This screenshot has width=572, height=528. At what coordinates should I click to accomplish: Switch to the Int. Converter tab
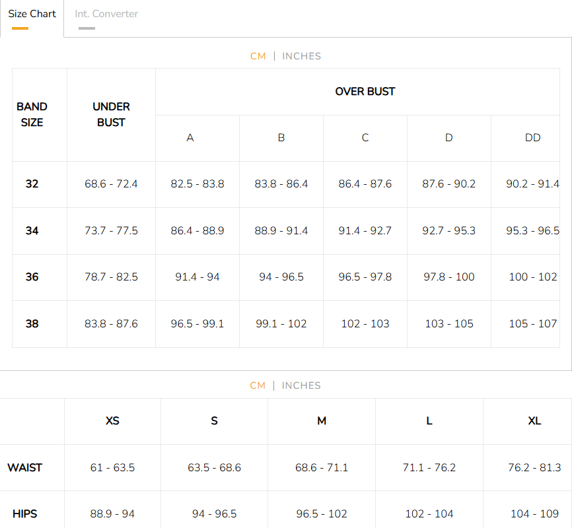106,14
